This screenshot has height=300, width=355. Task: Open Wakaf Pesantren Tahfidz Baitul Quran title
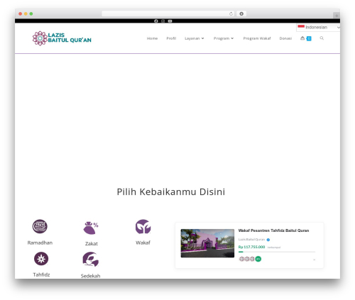click(273, 230)
